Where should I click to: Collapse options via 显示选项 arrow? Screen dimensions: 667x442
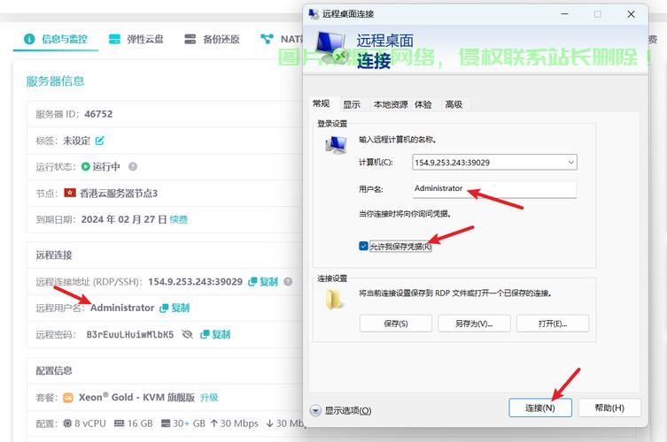pyautogui.click(x=315, y=410)
